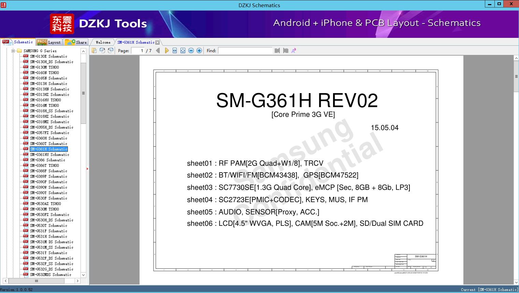Click the application icon in the title bar

pyautogui.click(x=3, y=5)
